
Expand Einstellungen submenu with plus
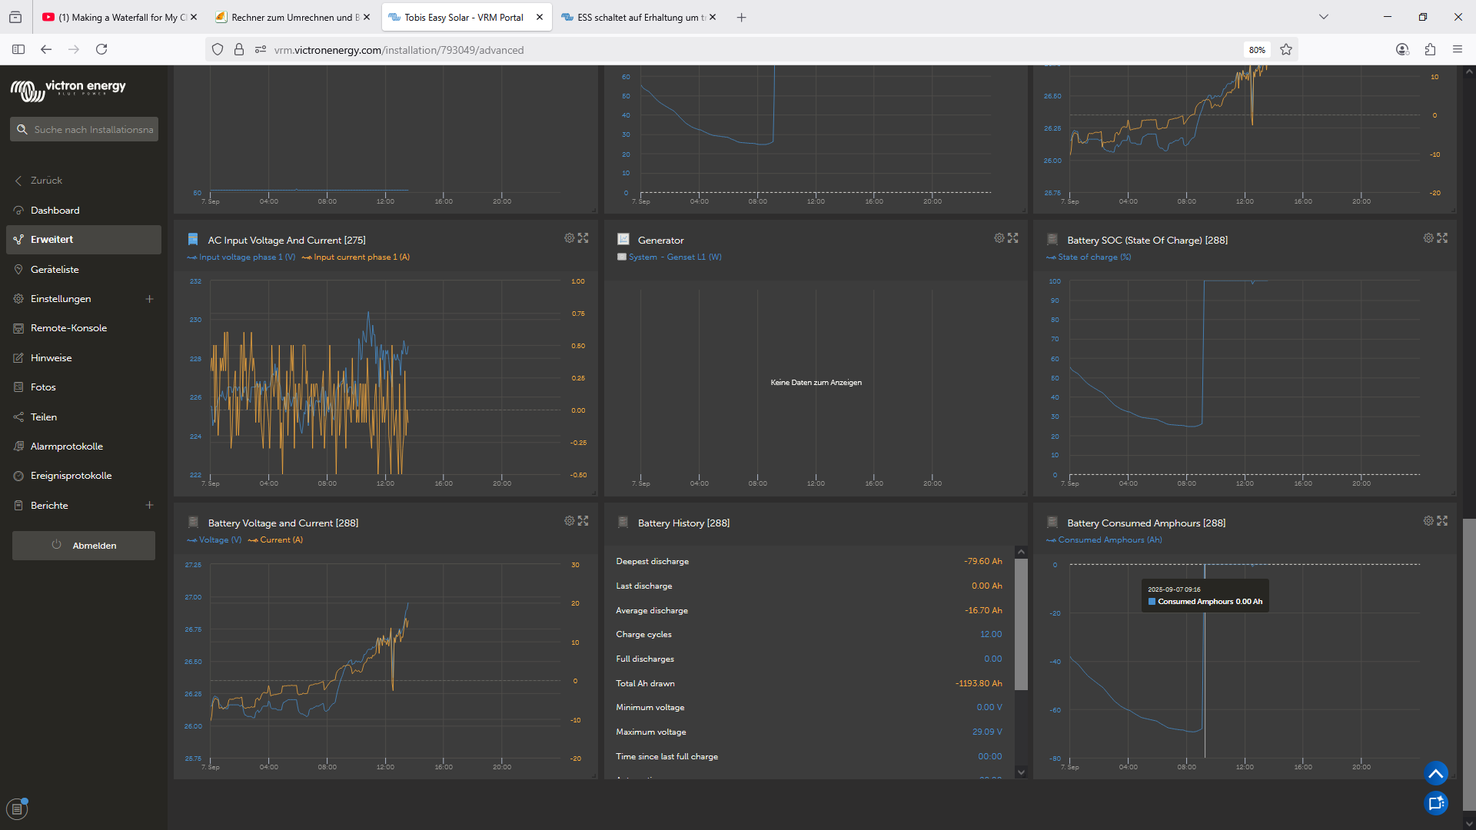click(150, 299)
